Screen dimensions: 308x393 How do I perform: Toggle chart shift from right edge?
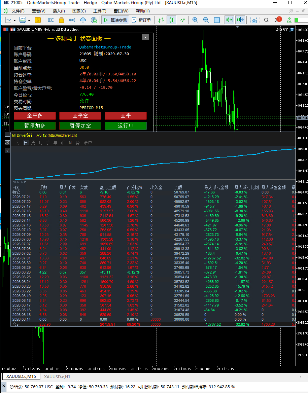point(240,20)
